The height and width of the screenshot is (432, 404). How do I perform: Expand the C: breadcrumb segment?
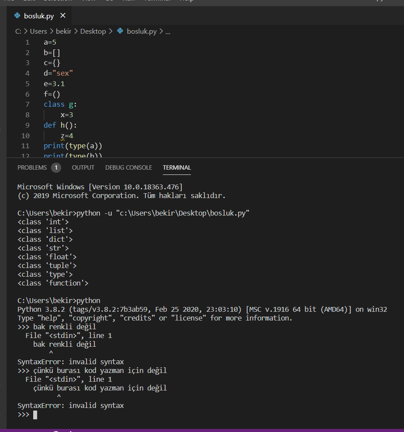[x=18, y=31]
